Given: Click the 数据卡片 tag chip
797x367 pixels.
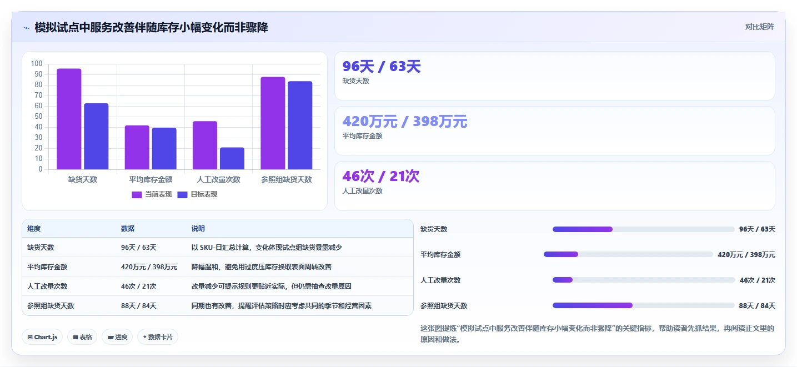Looking at the screenshot, I should tap(158, 337).
